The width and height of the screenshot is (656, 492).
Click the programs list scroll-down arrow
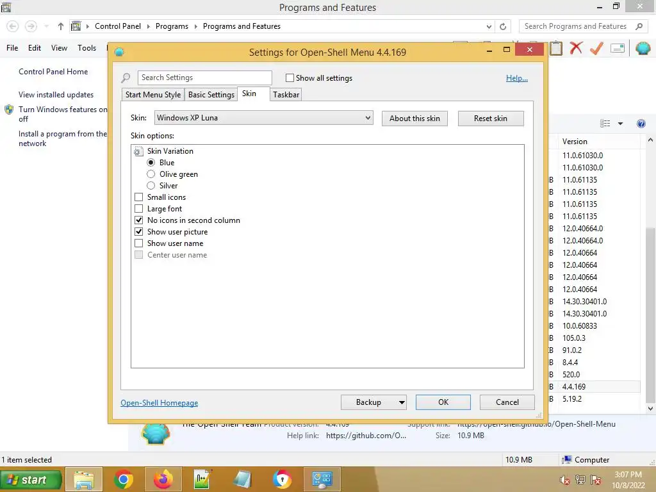[651, 409]
